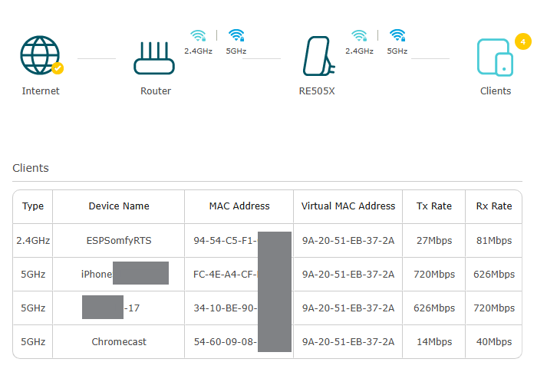This screenshot has height=372, width=547.
Task: Click the Device Name column header
Action: (119, 206)
